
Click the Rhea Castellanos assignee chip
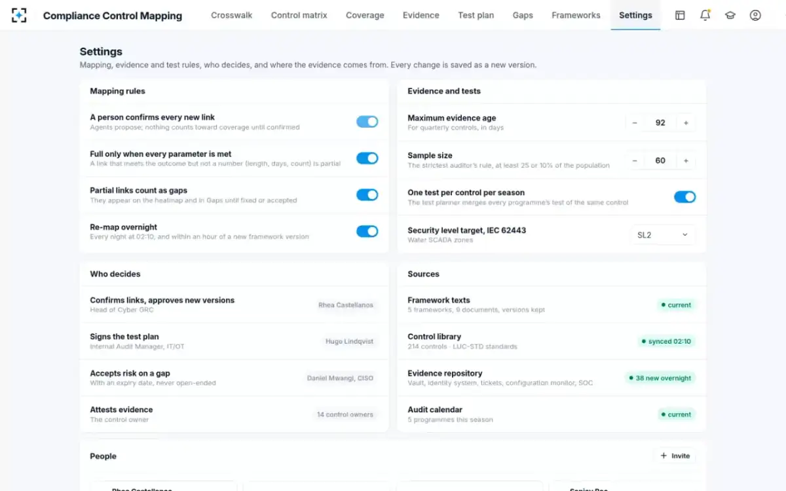(346, 305)
